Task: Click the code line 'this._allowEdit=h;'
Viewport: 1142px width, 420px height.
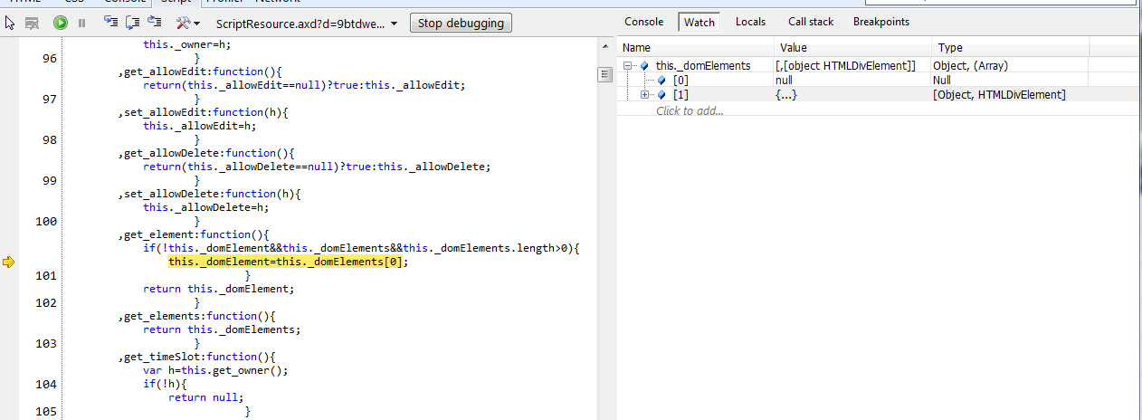Action: coord(200,126)
